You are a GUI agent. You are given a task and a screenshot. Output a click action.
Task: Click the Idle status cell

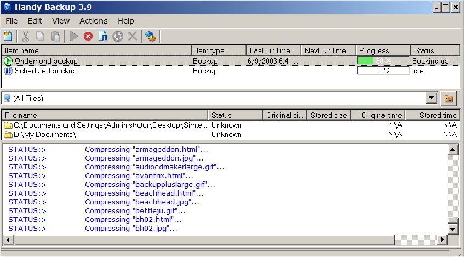pyautogui.click(x=418, y=71)
